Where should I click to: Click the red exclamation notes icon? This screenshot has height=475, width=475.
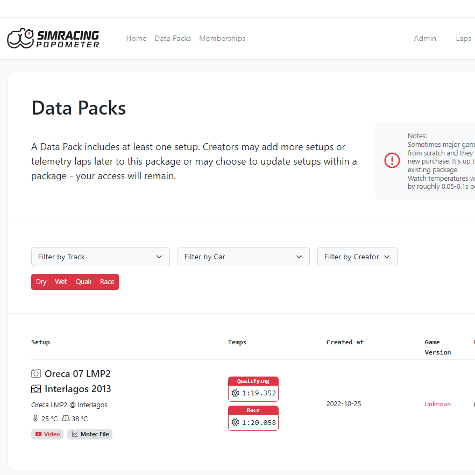coord(392,160)
